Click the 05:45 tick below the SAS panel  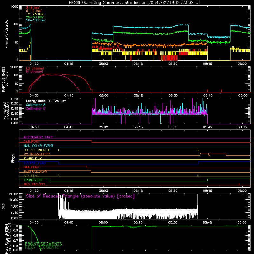coord(208,223)
